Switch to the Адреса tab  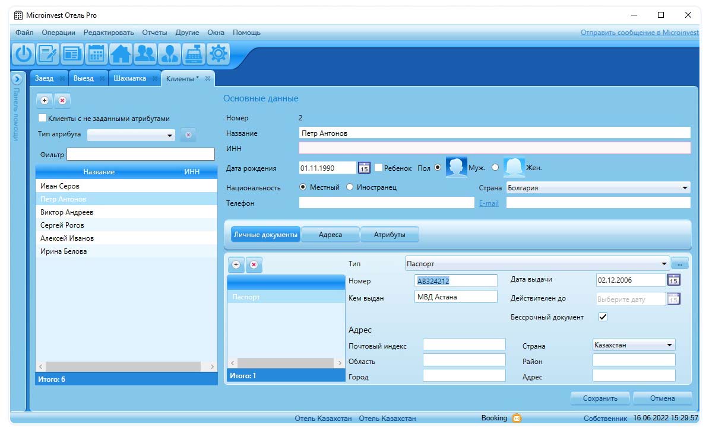[330, 235]
